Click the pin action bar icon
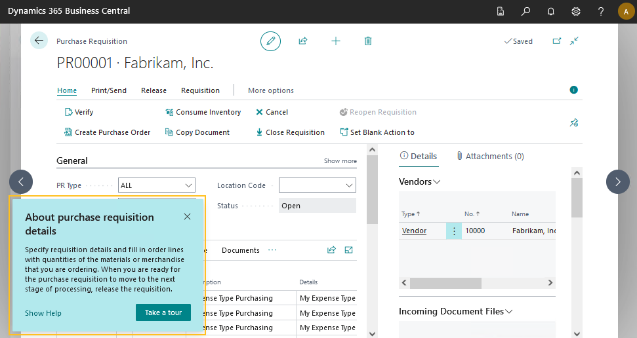Viewport: 637px width, 338px height. pos(574,122)
